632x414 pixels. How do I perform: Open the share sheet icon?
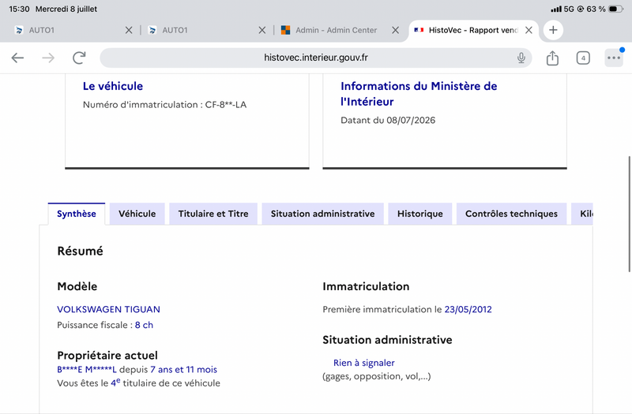pos(552,58)
